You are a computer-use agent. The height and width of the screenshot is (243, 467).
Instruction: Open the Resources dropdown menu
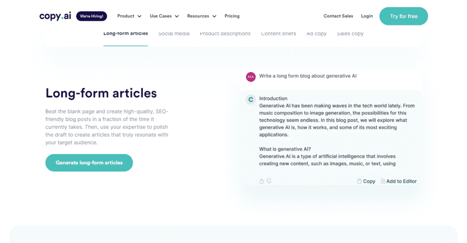tap(202, 16)
